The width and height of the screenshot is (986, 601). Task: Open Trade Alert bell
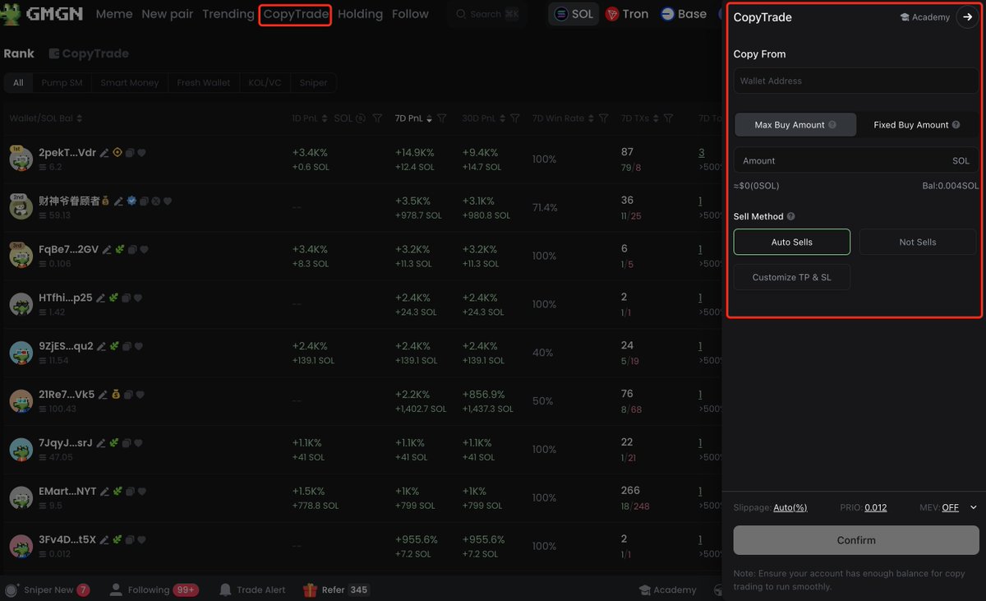click(252, 589)
